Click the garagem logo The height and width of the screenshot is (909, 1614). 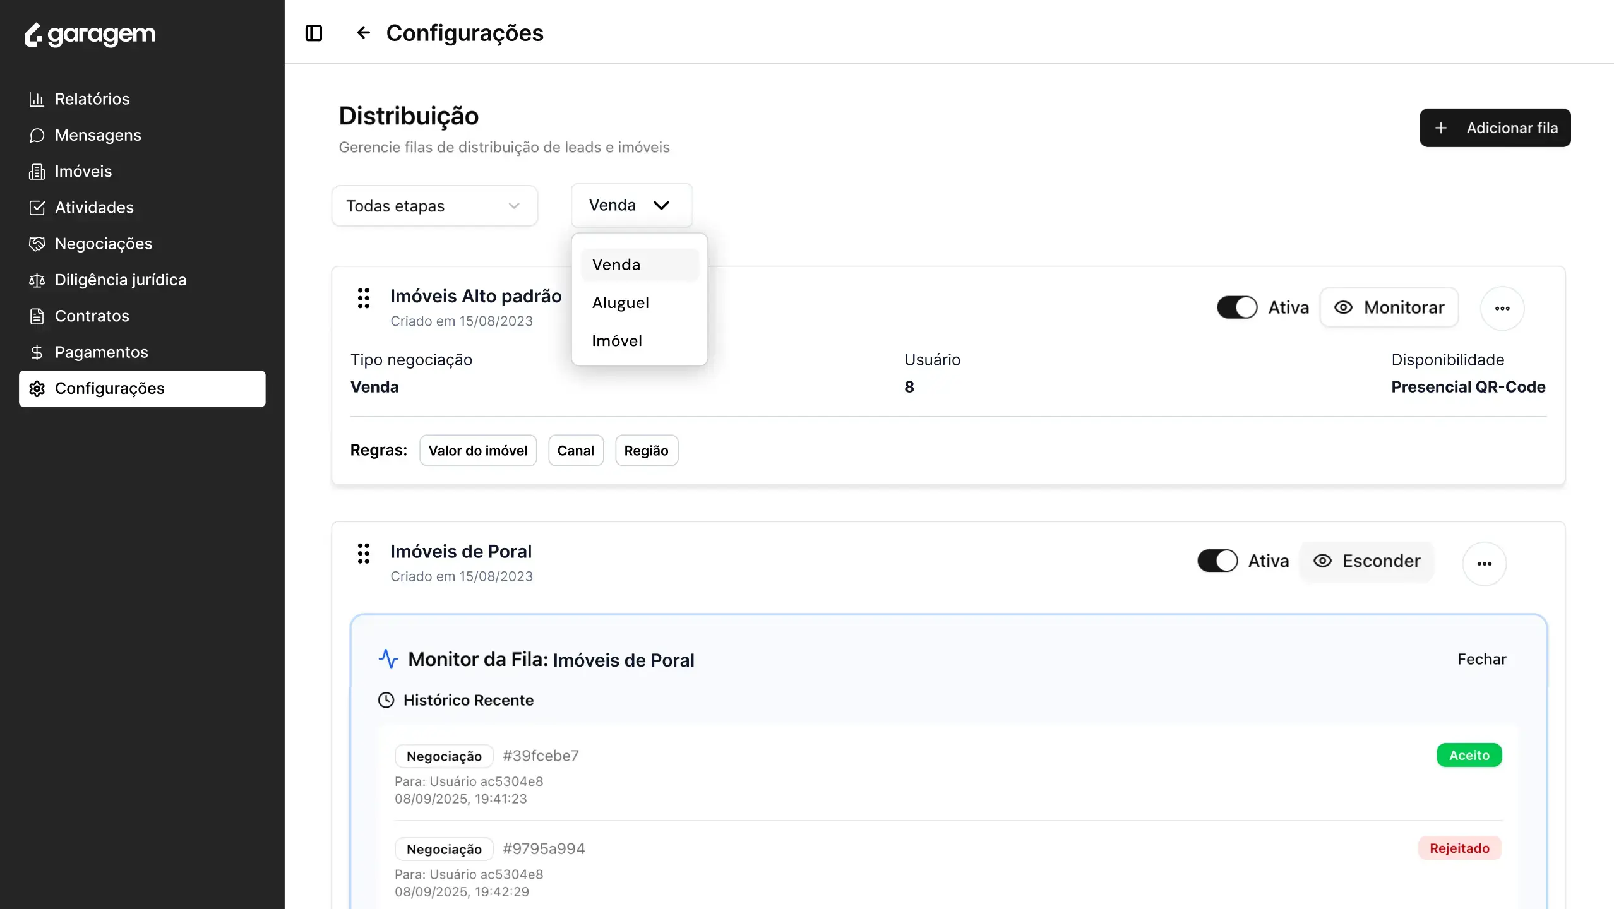pos(90,35)
